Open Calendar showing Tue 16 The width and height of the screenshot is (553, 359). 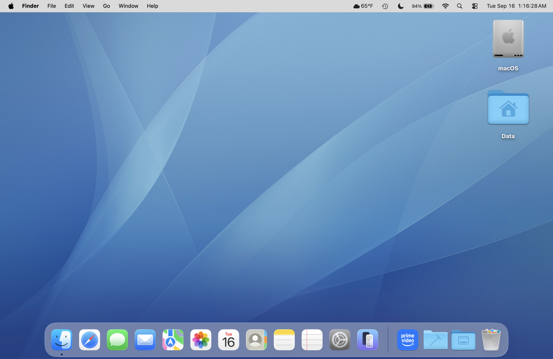[x=228, y=340]
